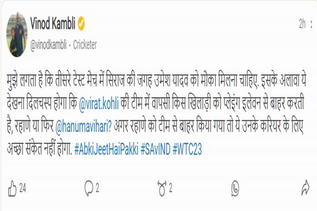
Task: Share post via WhatsApp icon
Action: coord(235,188)
